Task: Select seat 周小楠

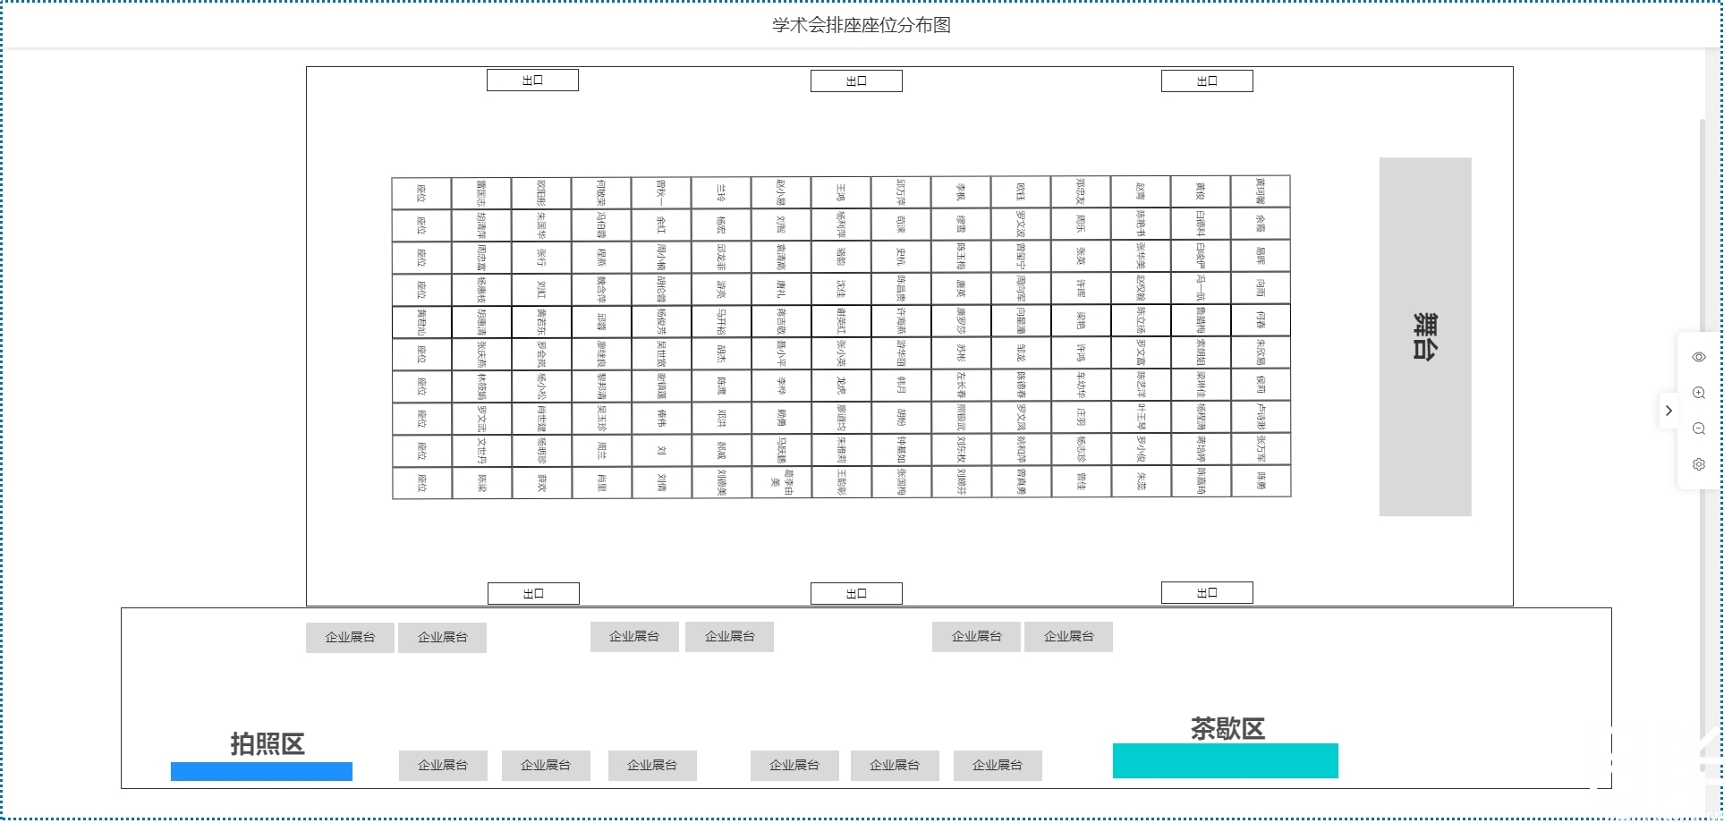Action: 661,257
